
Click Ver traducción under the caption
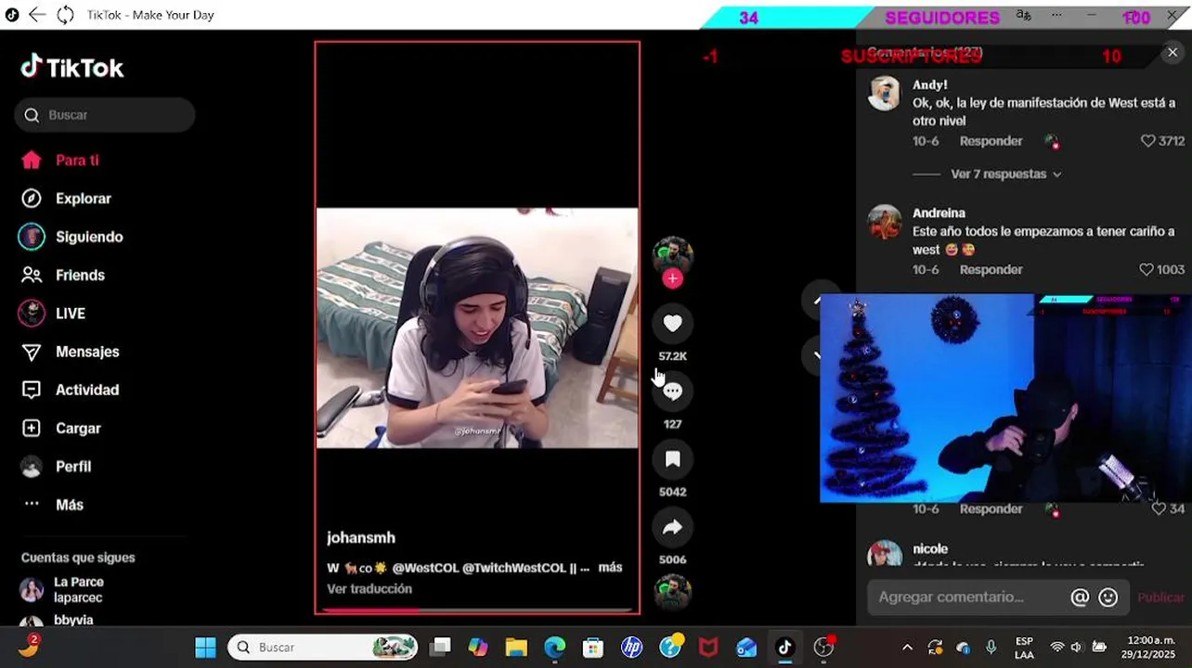pyautogui.click(x=369, y=588)
